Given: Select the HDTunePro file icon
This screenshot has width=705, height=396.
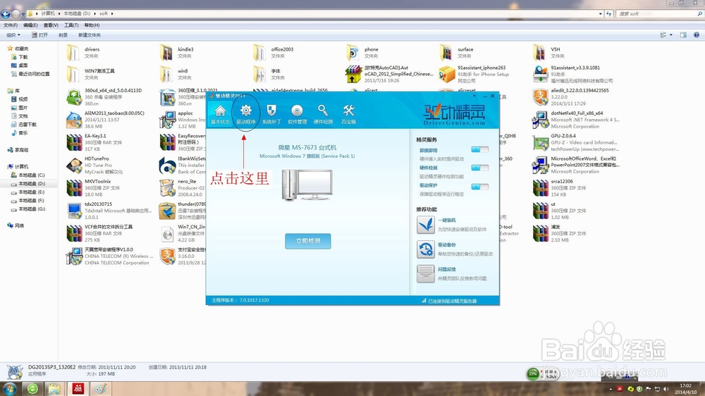Looking at the screenshot, I should coord(74,166).
